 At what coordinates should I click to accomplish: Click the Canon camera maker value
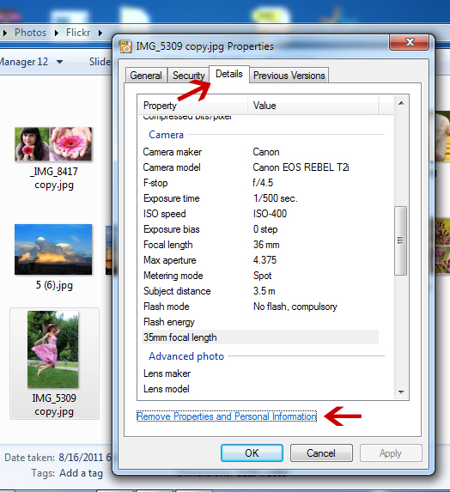click(266, 152)
